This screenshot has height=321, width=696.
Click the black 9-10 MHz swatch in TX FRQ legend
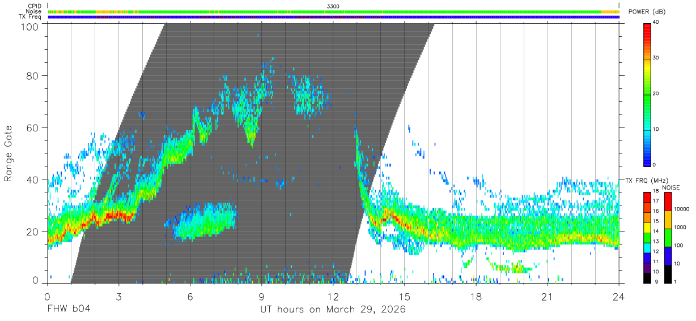pyautogui.click(x=647, y=279)
